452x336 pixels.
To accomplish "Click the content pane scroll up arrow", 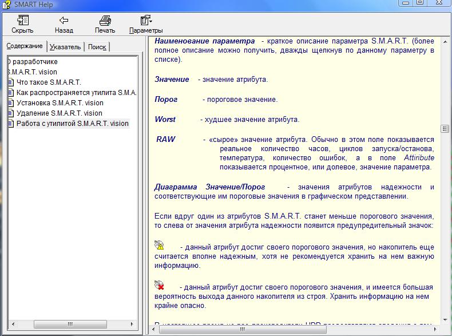I will pos(445,42).
